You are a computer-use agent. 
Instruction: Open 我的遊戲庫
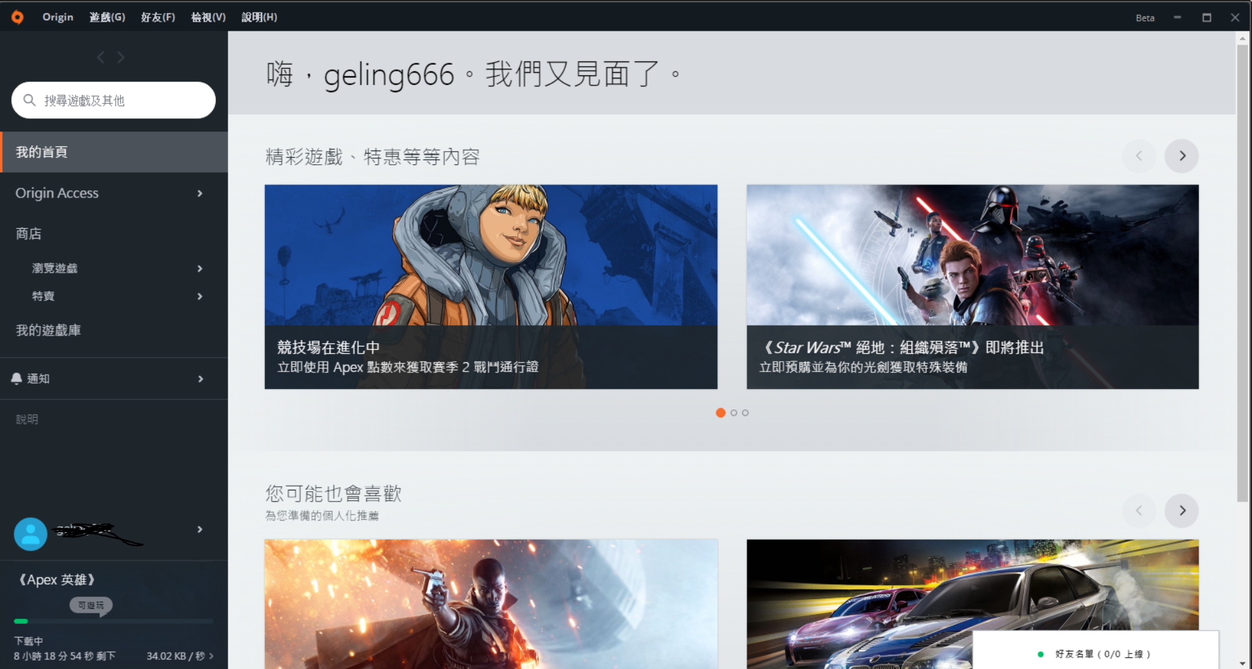point(48,330)
